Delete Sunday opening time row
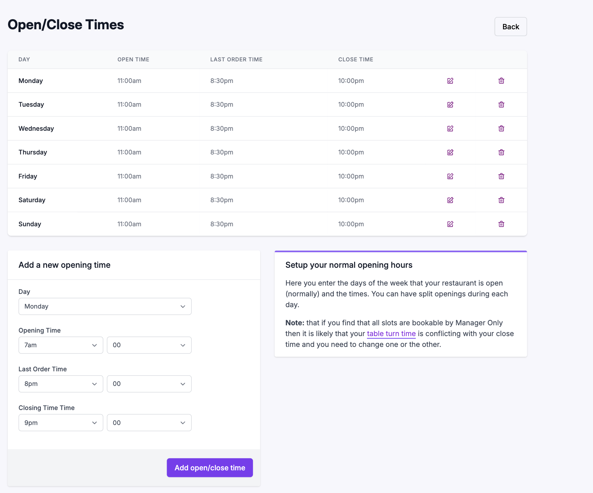 [501, 224]
